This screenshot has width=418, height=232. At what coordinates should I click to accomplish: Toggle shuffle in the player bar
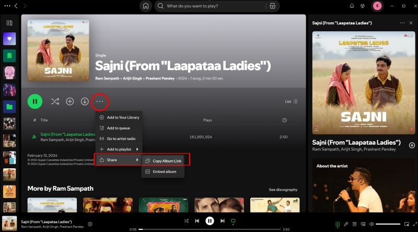pos(187,221)
